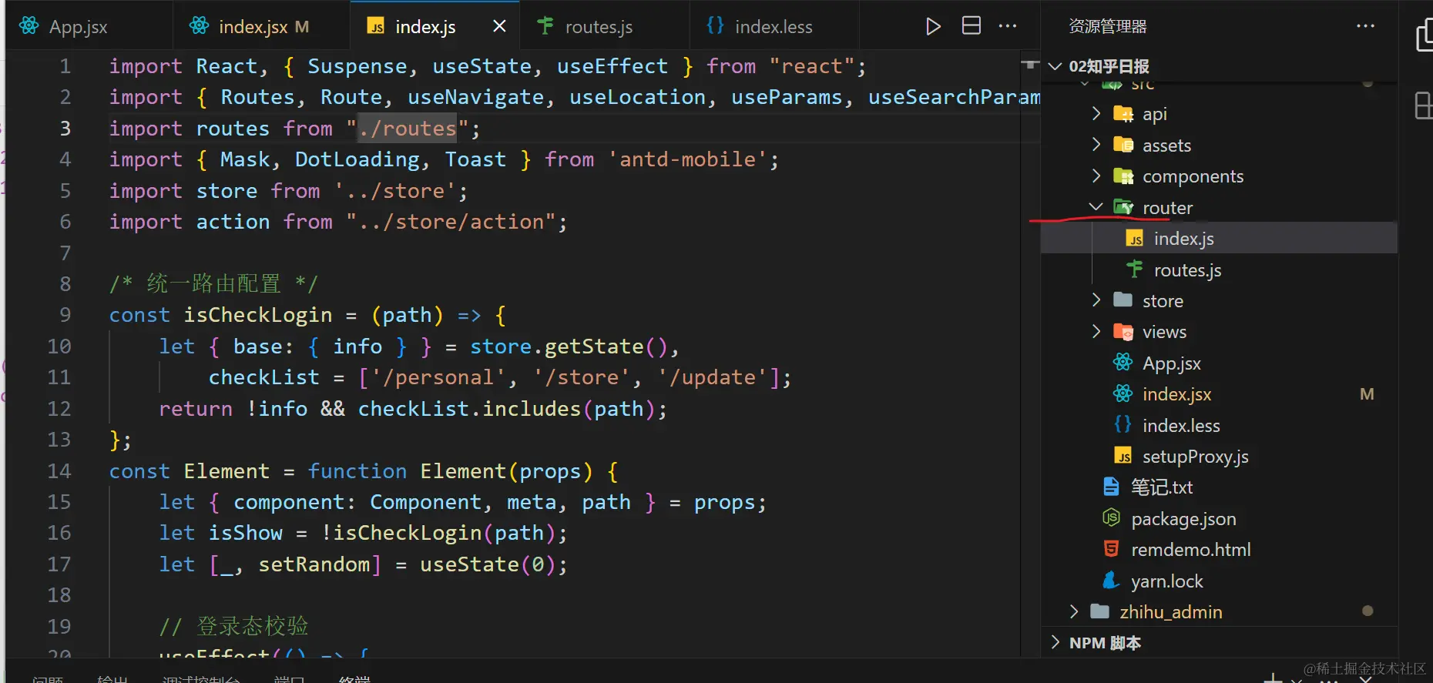
Task: Click the setRandom identifier on line 17
Action: (x=314, y=564)
